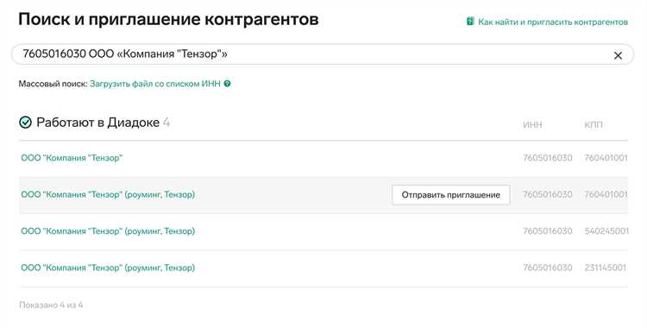The height and width of the screenshot is (328, 647).
Task: Open roaming Тензор entry with КПП 760401001
Action: [108, 194]
